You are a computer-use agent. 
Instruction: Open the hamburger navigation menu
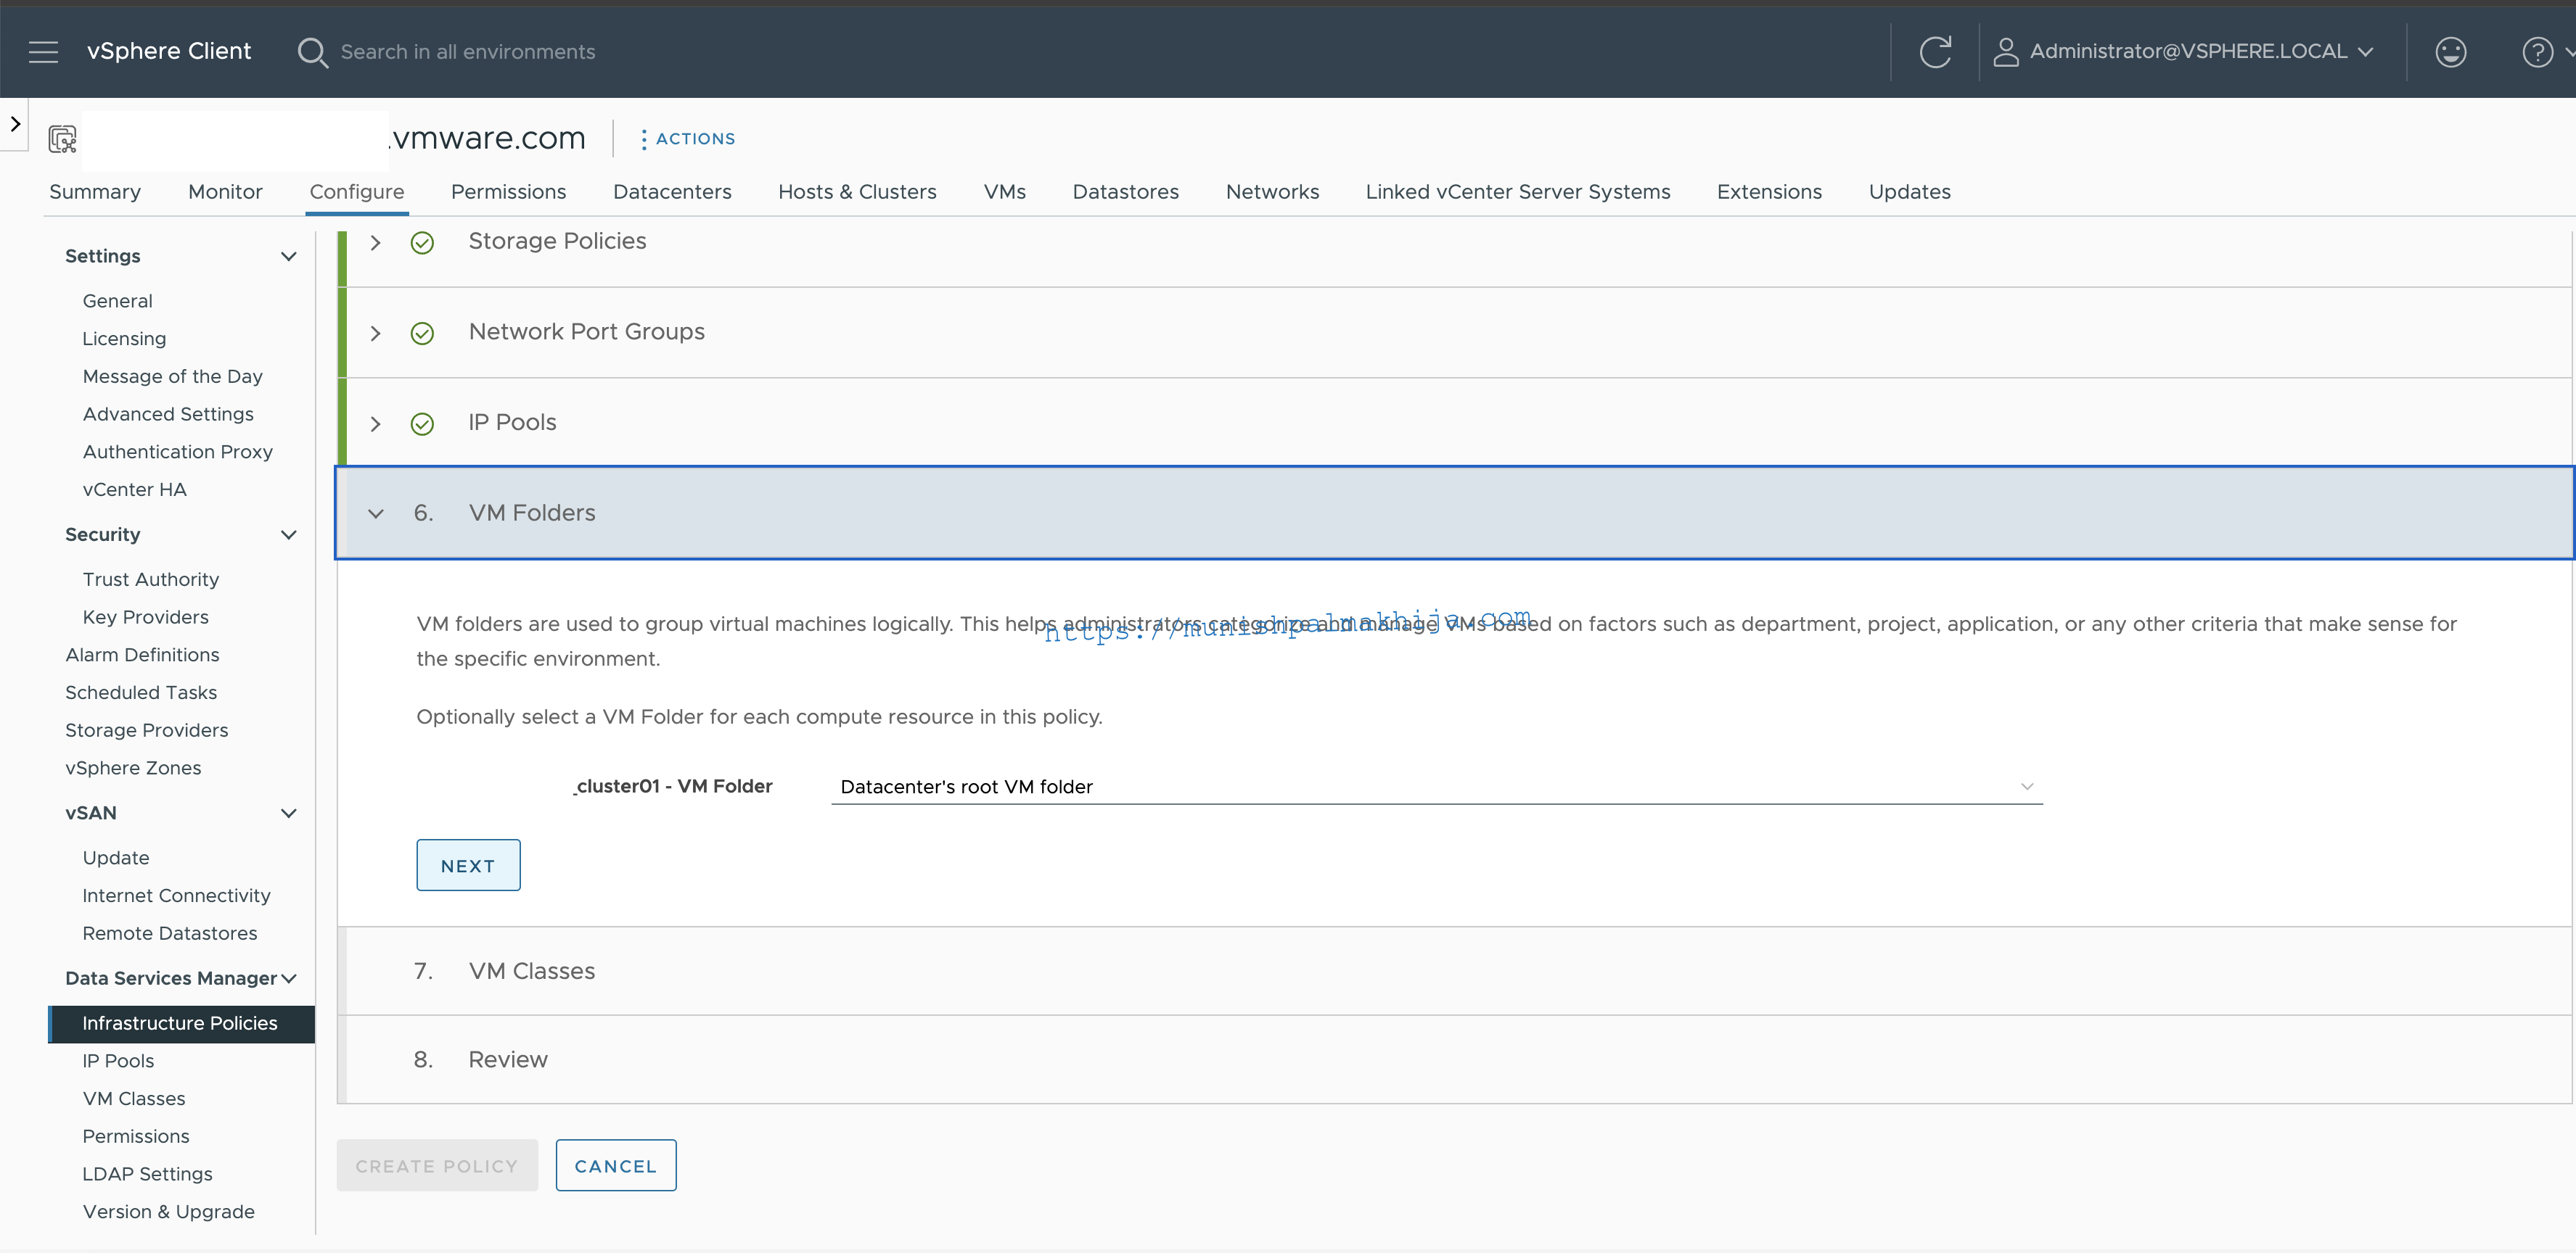point(43,52)
